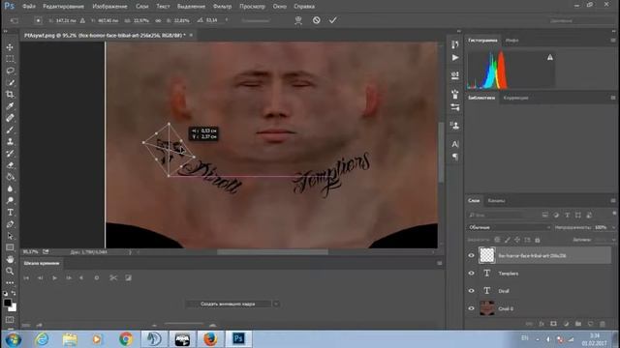Select the Magic Wand tool
620x348 pixels.
[x=10, y=82]
